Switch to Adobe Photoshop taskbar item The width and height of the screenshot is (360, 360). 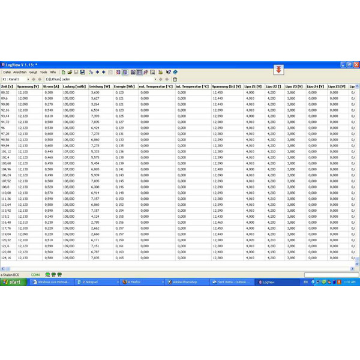click(187, 282)
